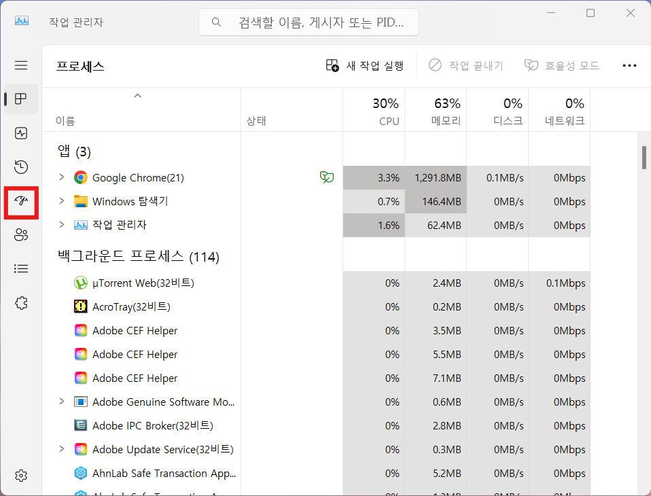The image size is (651, 496).
Task: Click the sort arrow above 이름 column
Action: tap(137, 96)
